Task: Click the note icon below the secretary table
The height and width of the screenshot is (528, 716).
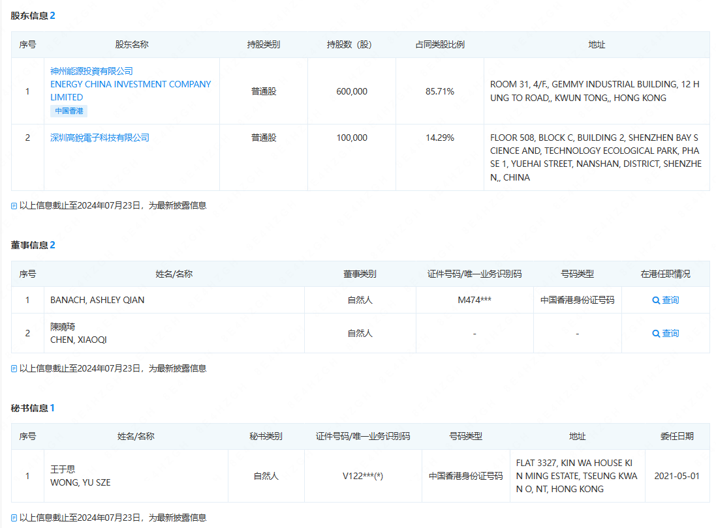Action: [x=14, y=518]
